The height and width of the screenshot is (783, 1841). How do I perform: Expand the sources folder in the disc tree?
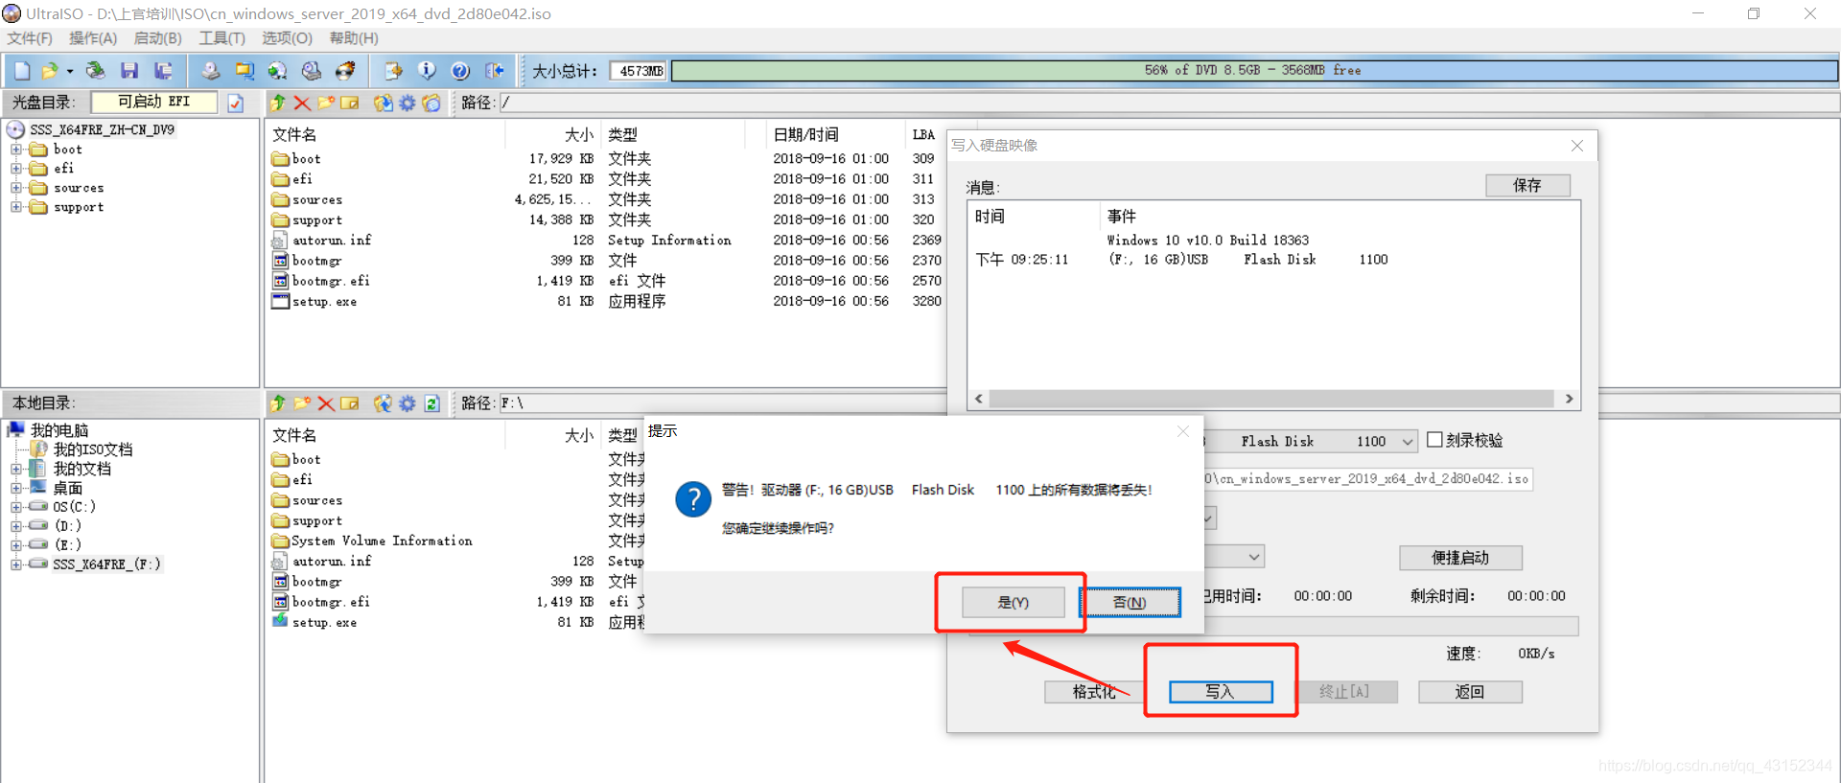pos(16,188)
